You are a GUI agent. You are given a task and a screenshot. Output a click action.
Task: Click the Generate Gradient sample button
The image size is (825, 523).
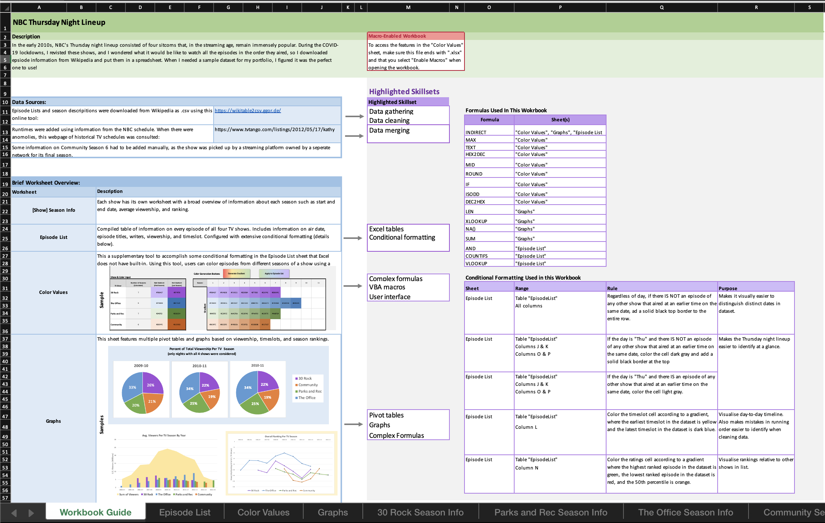click(236, 274)
